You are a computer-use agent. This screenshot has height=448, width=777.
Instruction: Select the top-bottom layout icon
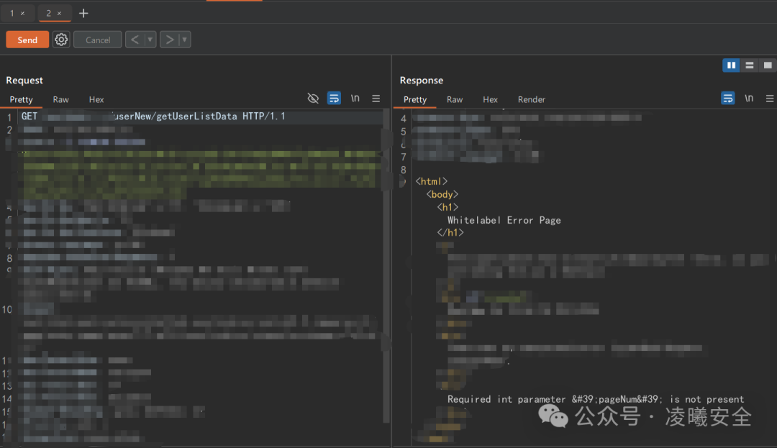(x=750, y=65)
